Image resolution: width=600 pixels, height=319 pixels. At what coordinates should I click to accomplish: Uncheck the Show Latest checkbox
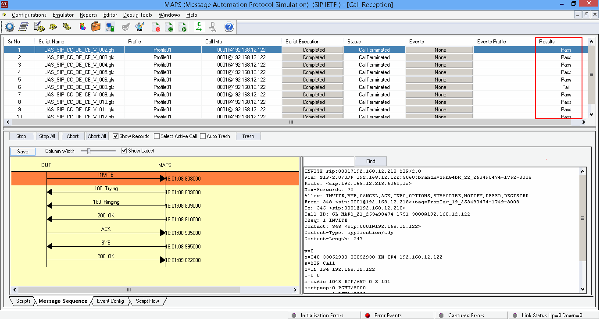pos(124,151)
